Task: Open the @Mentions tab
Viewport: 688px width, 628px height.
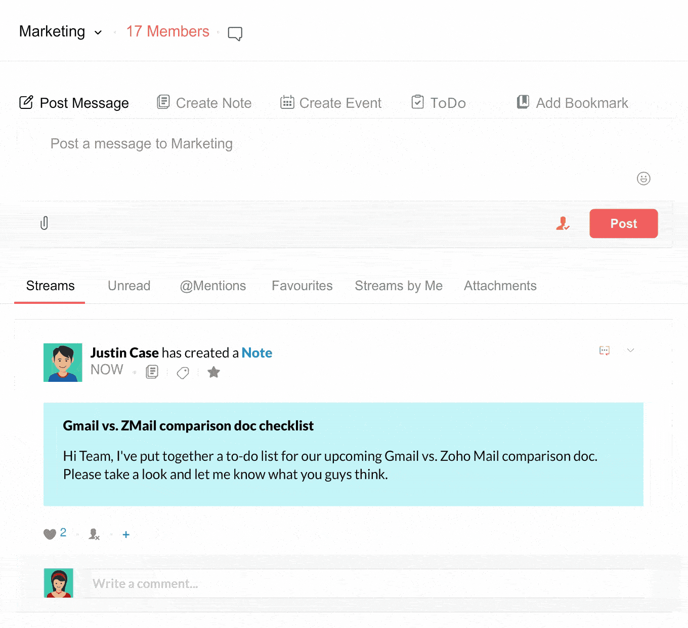Action: (213, 286)
